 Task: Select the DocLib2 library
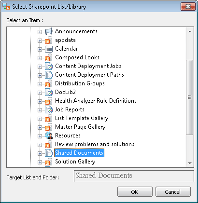pos(65,92)
